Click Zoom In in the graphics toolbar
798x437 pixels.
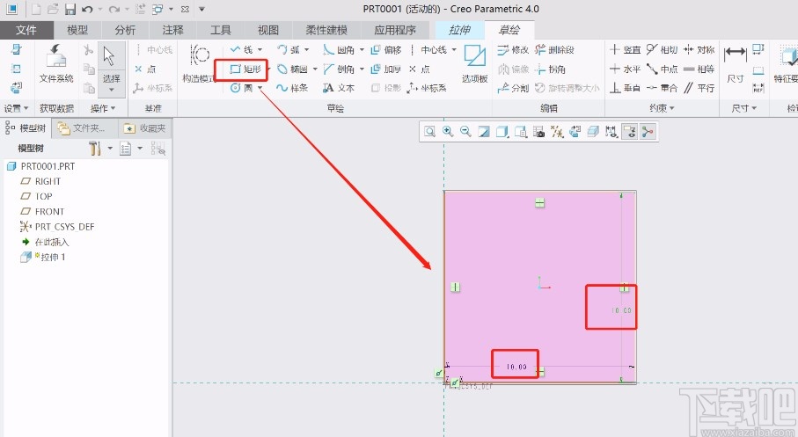448,132
